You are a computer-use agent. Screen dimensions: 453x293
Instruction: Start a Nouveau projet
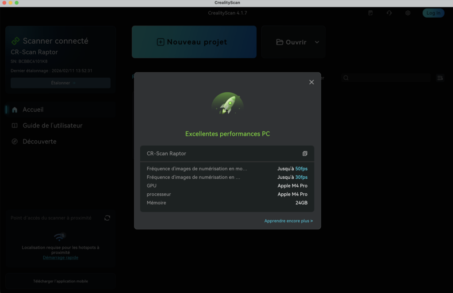[x=194, y=42]
